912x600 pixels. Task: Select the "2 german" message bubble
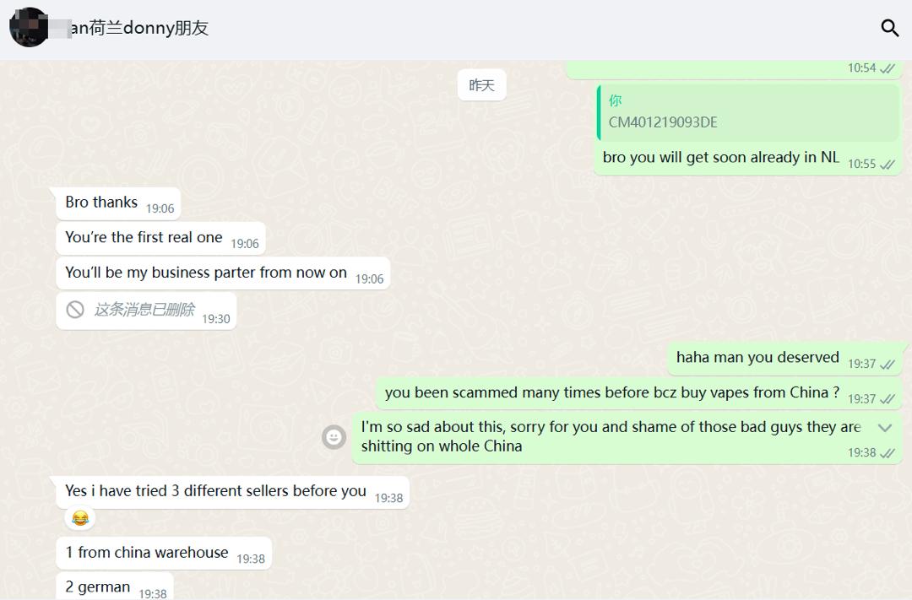coord(115,586)
